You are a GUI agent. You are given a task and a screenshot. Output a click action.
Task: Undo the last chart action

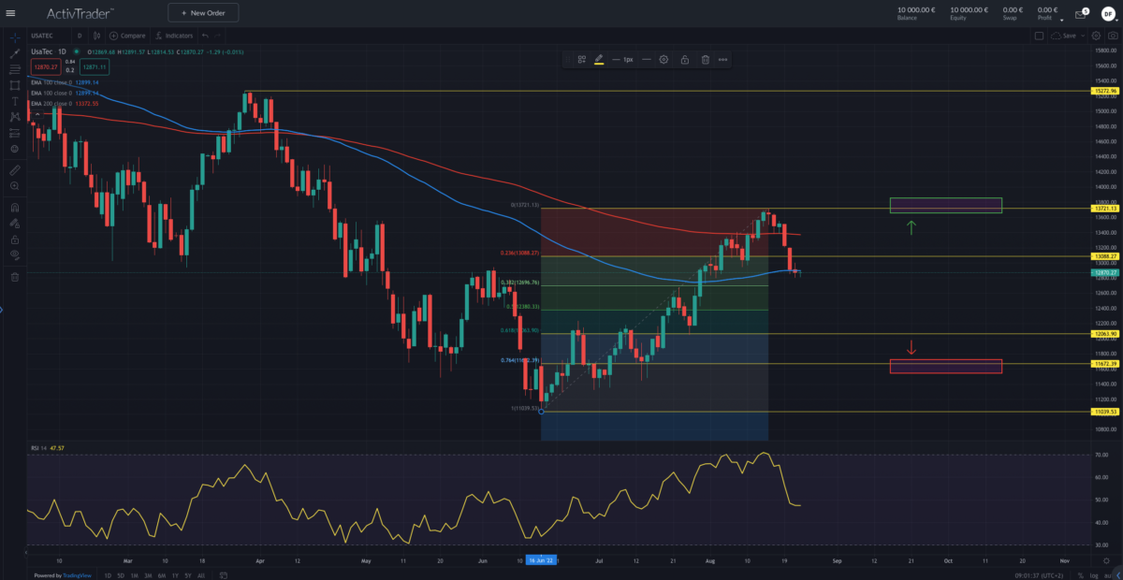(x=204, y=36)
